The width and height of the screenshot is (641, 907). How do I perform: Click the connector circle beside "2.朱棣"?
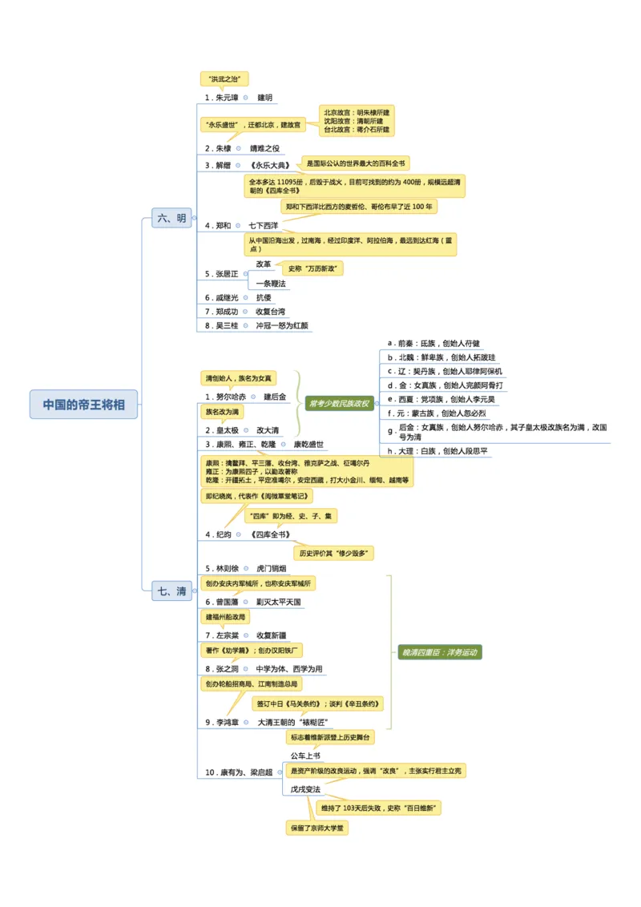click(240, 147)
